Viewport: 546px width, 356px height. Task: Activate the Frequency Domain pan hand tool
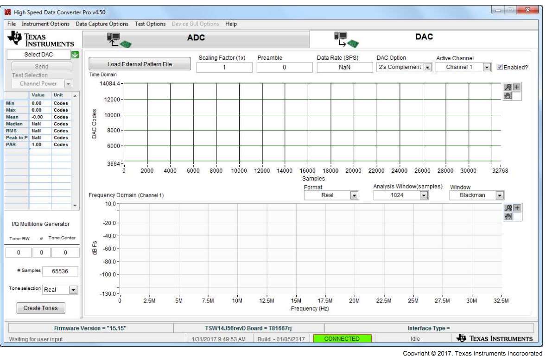point(508,217)
